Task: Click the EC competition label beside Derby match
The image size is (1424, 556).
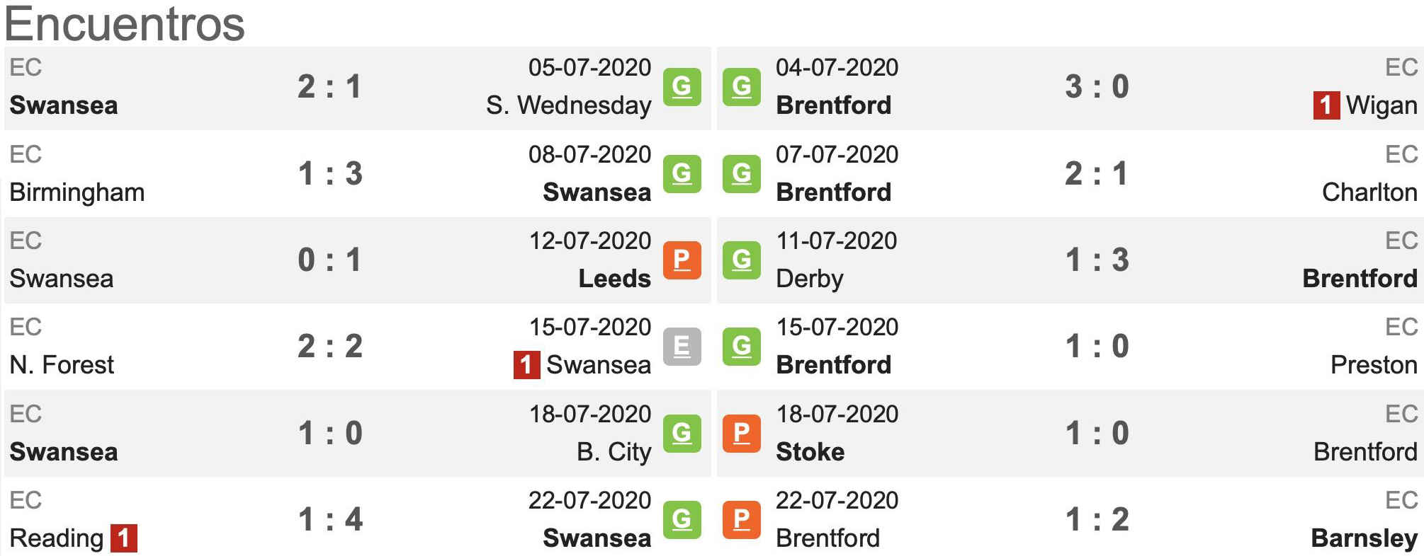Action: pyautogui.click(x=1401, y=241)
